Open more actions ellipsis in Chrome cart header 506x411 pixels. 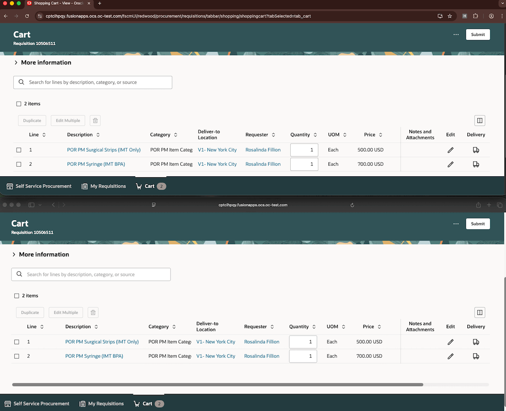coord(456,35)
